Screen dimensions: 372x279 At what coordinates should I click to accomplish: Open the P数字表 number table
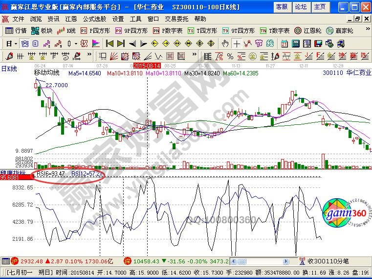[168, 31]
